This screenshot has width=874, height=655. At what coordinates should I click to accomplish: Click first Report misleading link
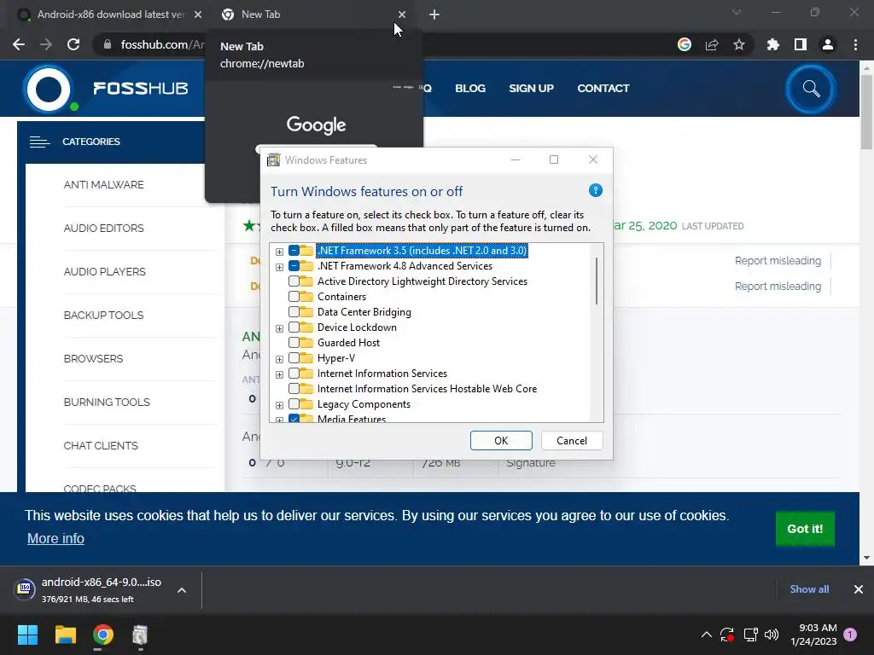(778, 261)
